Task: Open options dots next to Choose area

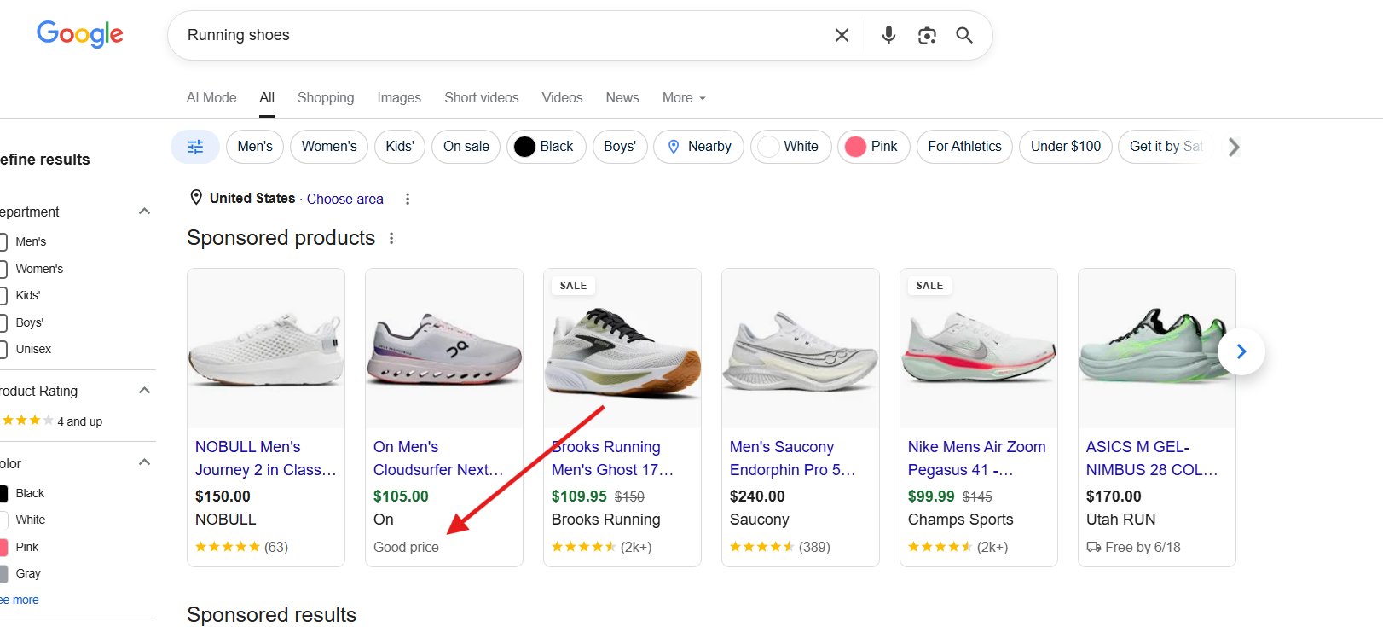Action: [x=408, y=199]
